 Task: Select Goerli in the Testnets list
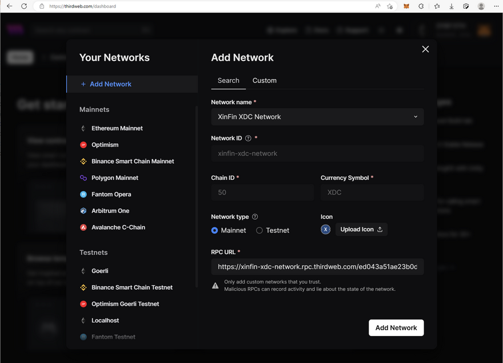[x=100, y=271]
